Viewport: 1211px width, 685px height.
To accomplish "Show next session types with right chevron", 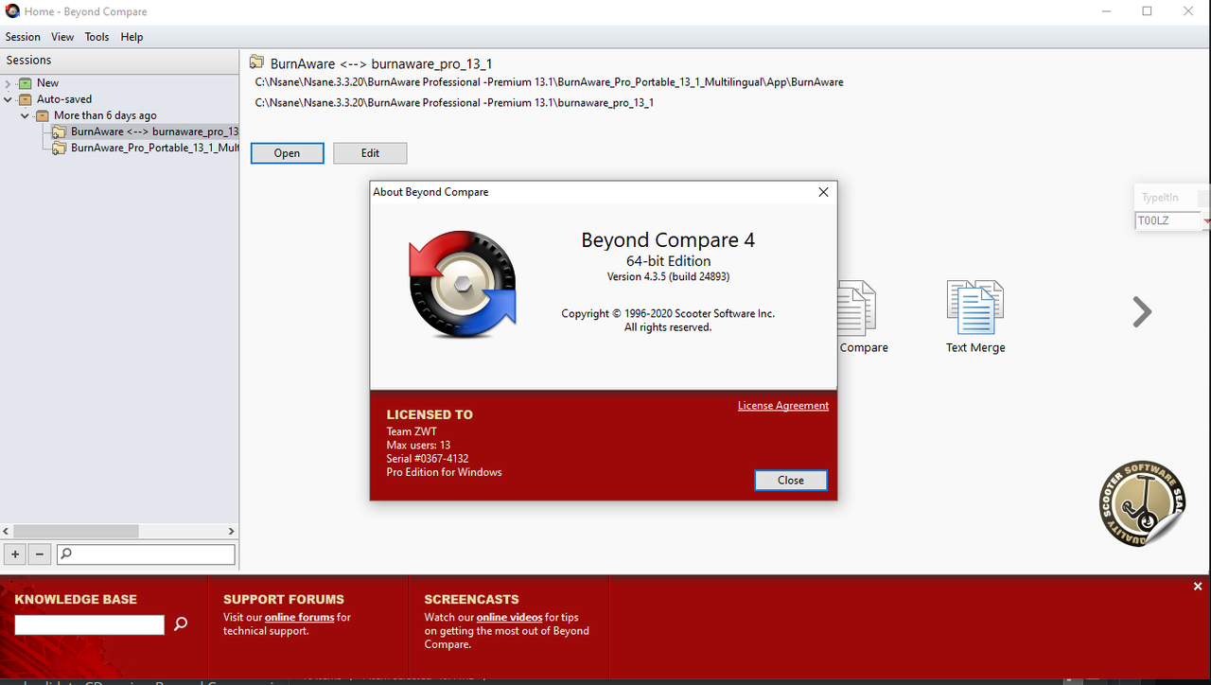I will (x=1142, y=311).
